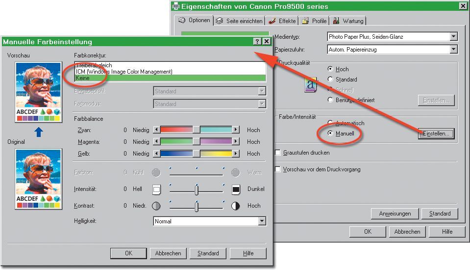Click the low contrast icon next to Niedr.
This screenshot has height=270, width=470.
pos(156,206)
